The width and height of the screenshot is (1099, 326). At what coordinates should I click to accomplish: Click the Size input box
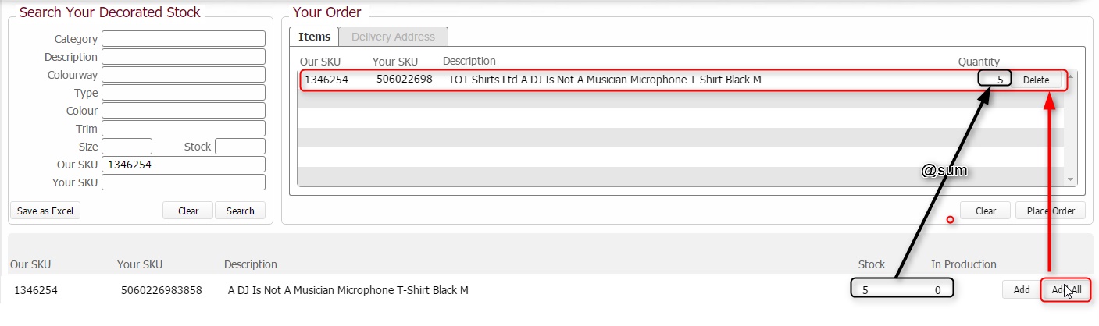click(127, 147)
